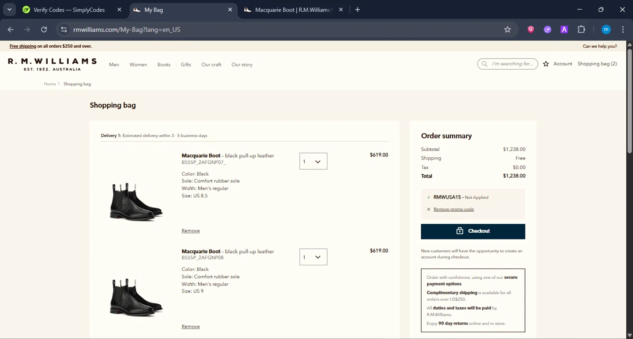Open the Our craft menu
This screenshot has height=339, width=633.
coord(211,65)
